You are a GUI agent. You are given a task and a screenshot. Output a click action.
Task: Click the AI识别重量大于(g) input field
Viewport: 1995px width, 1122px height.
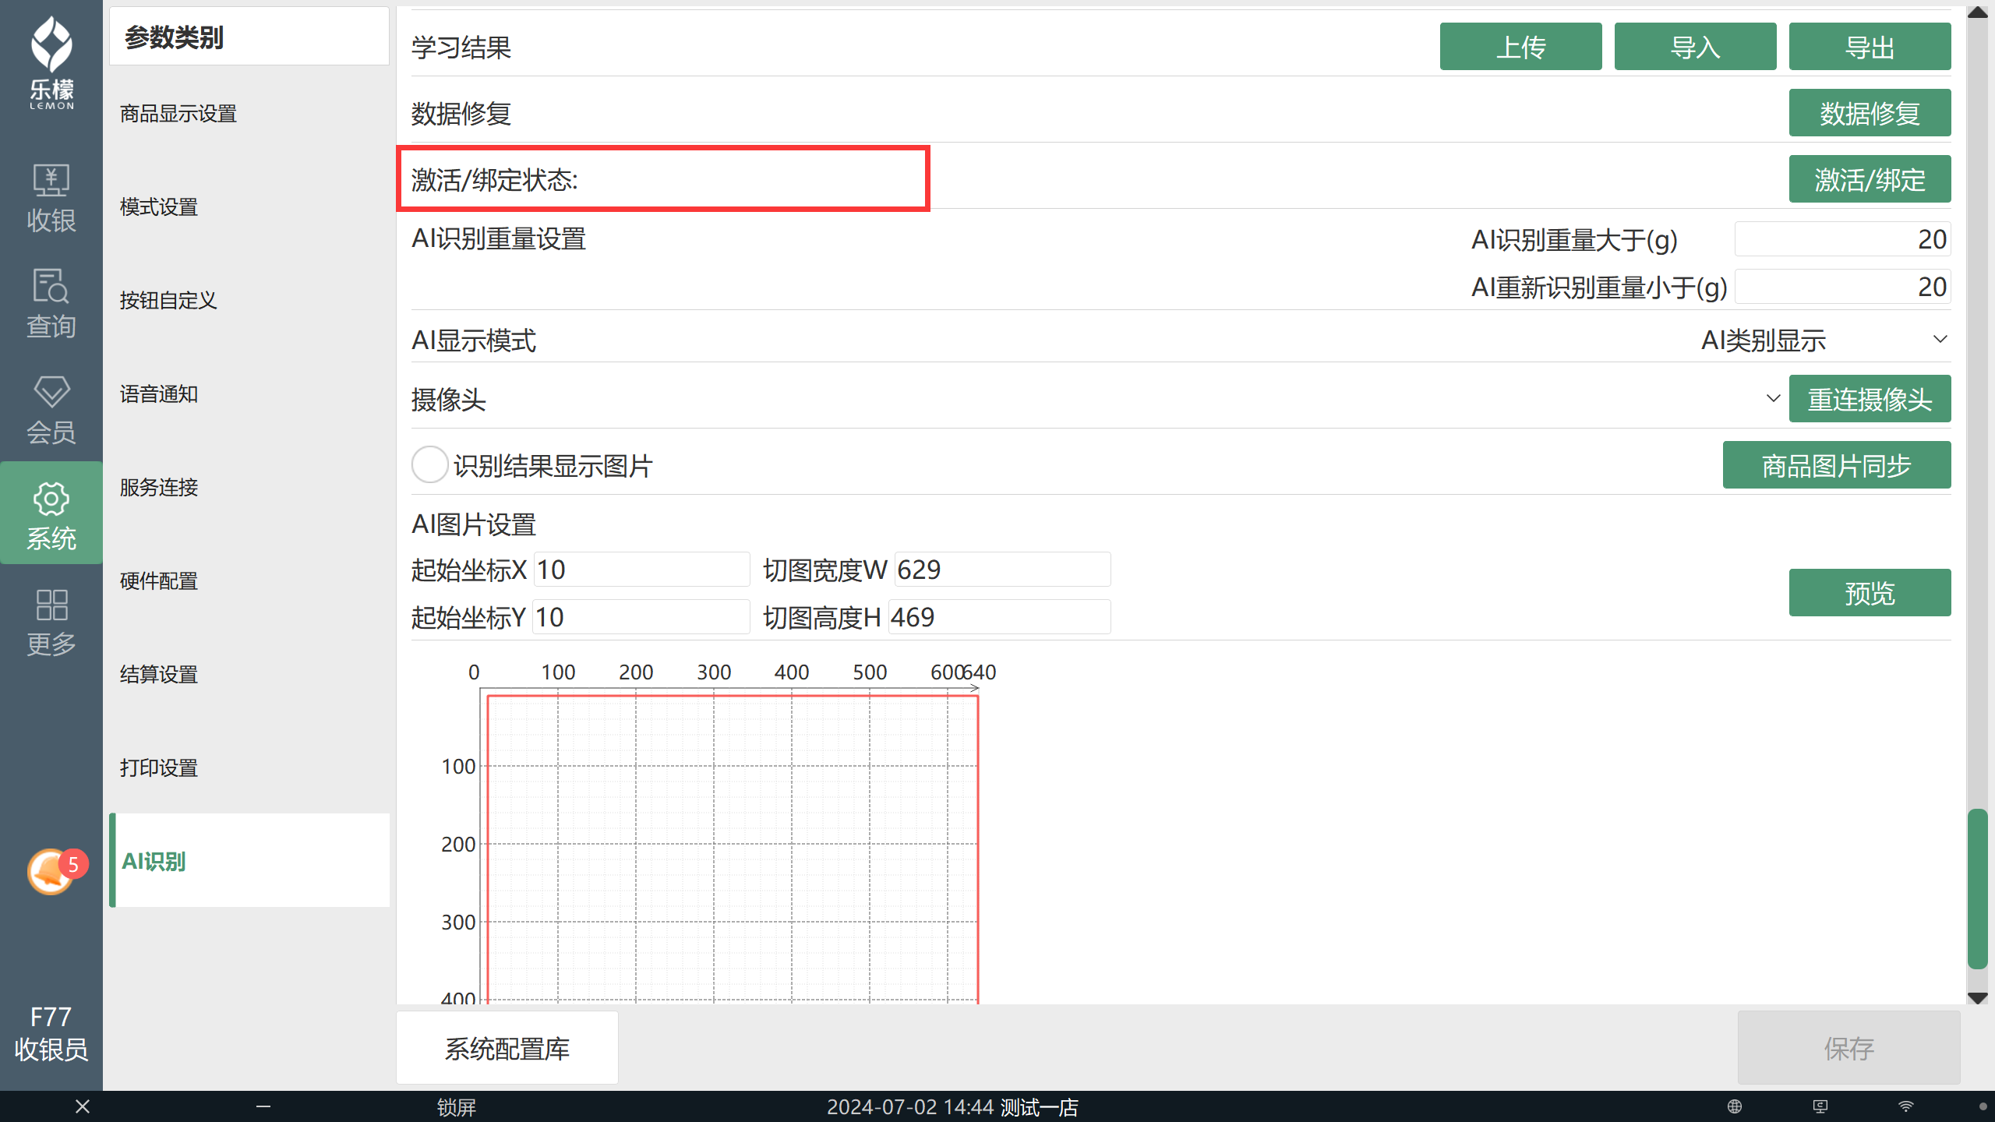coord(1842,239)
